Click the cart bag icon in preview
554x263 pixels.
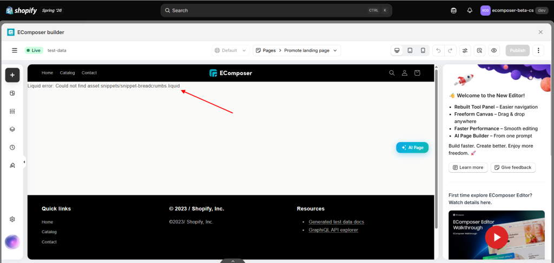pyautogui.click(x=417, y=73)
